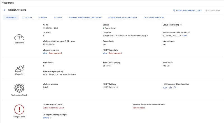Click the Cloud Monitoring help icon
This screenshot has height=123, width=224.
click(x=181, y=25)
